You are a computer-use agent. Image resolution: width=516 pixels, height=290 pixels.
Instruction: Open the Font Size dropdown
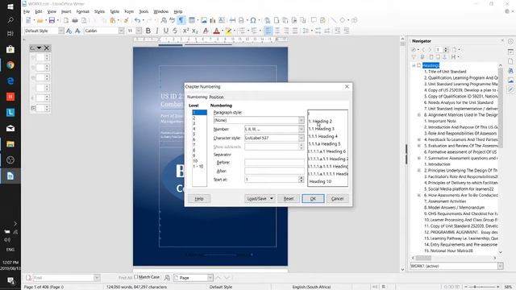pos(139,31)
